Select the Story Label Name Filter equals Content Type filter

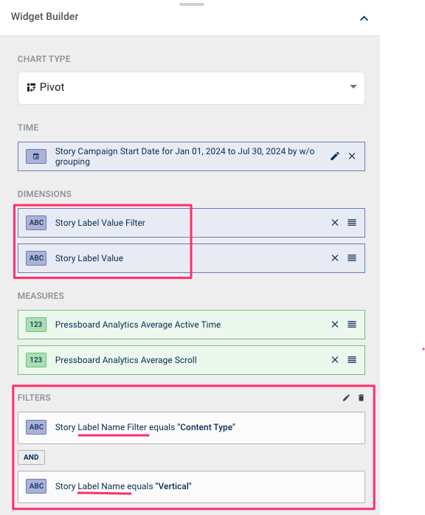[x=191, y=428]
